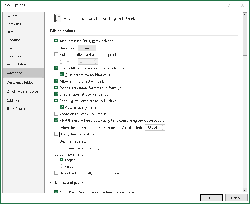This screenshot has height=204, width=250.
Task: Confirm changes with the OK button
Action: [211, 198]
